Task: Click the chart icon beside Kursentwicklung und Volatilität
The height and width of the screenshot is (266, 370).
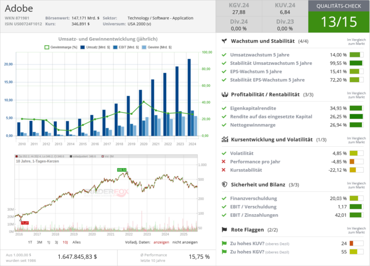Action: 225,139
